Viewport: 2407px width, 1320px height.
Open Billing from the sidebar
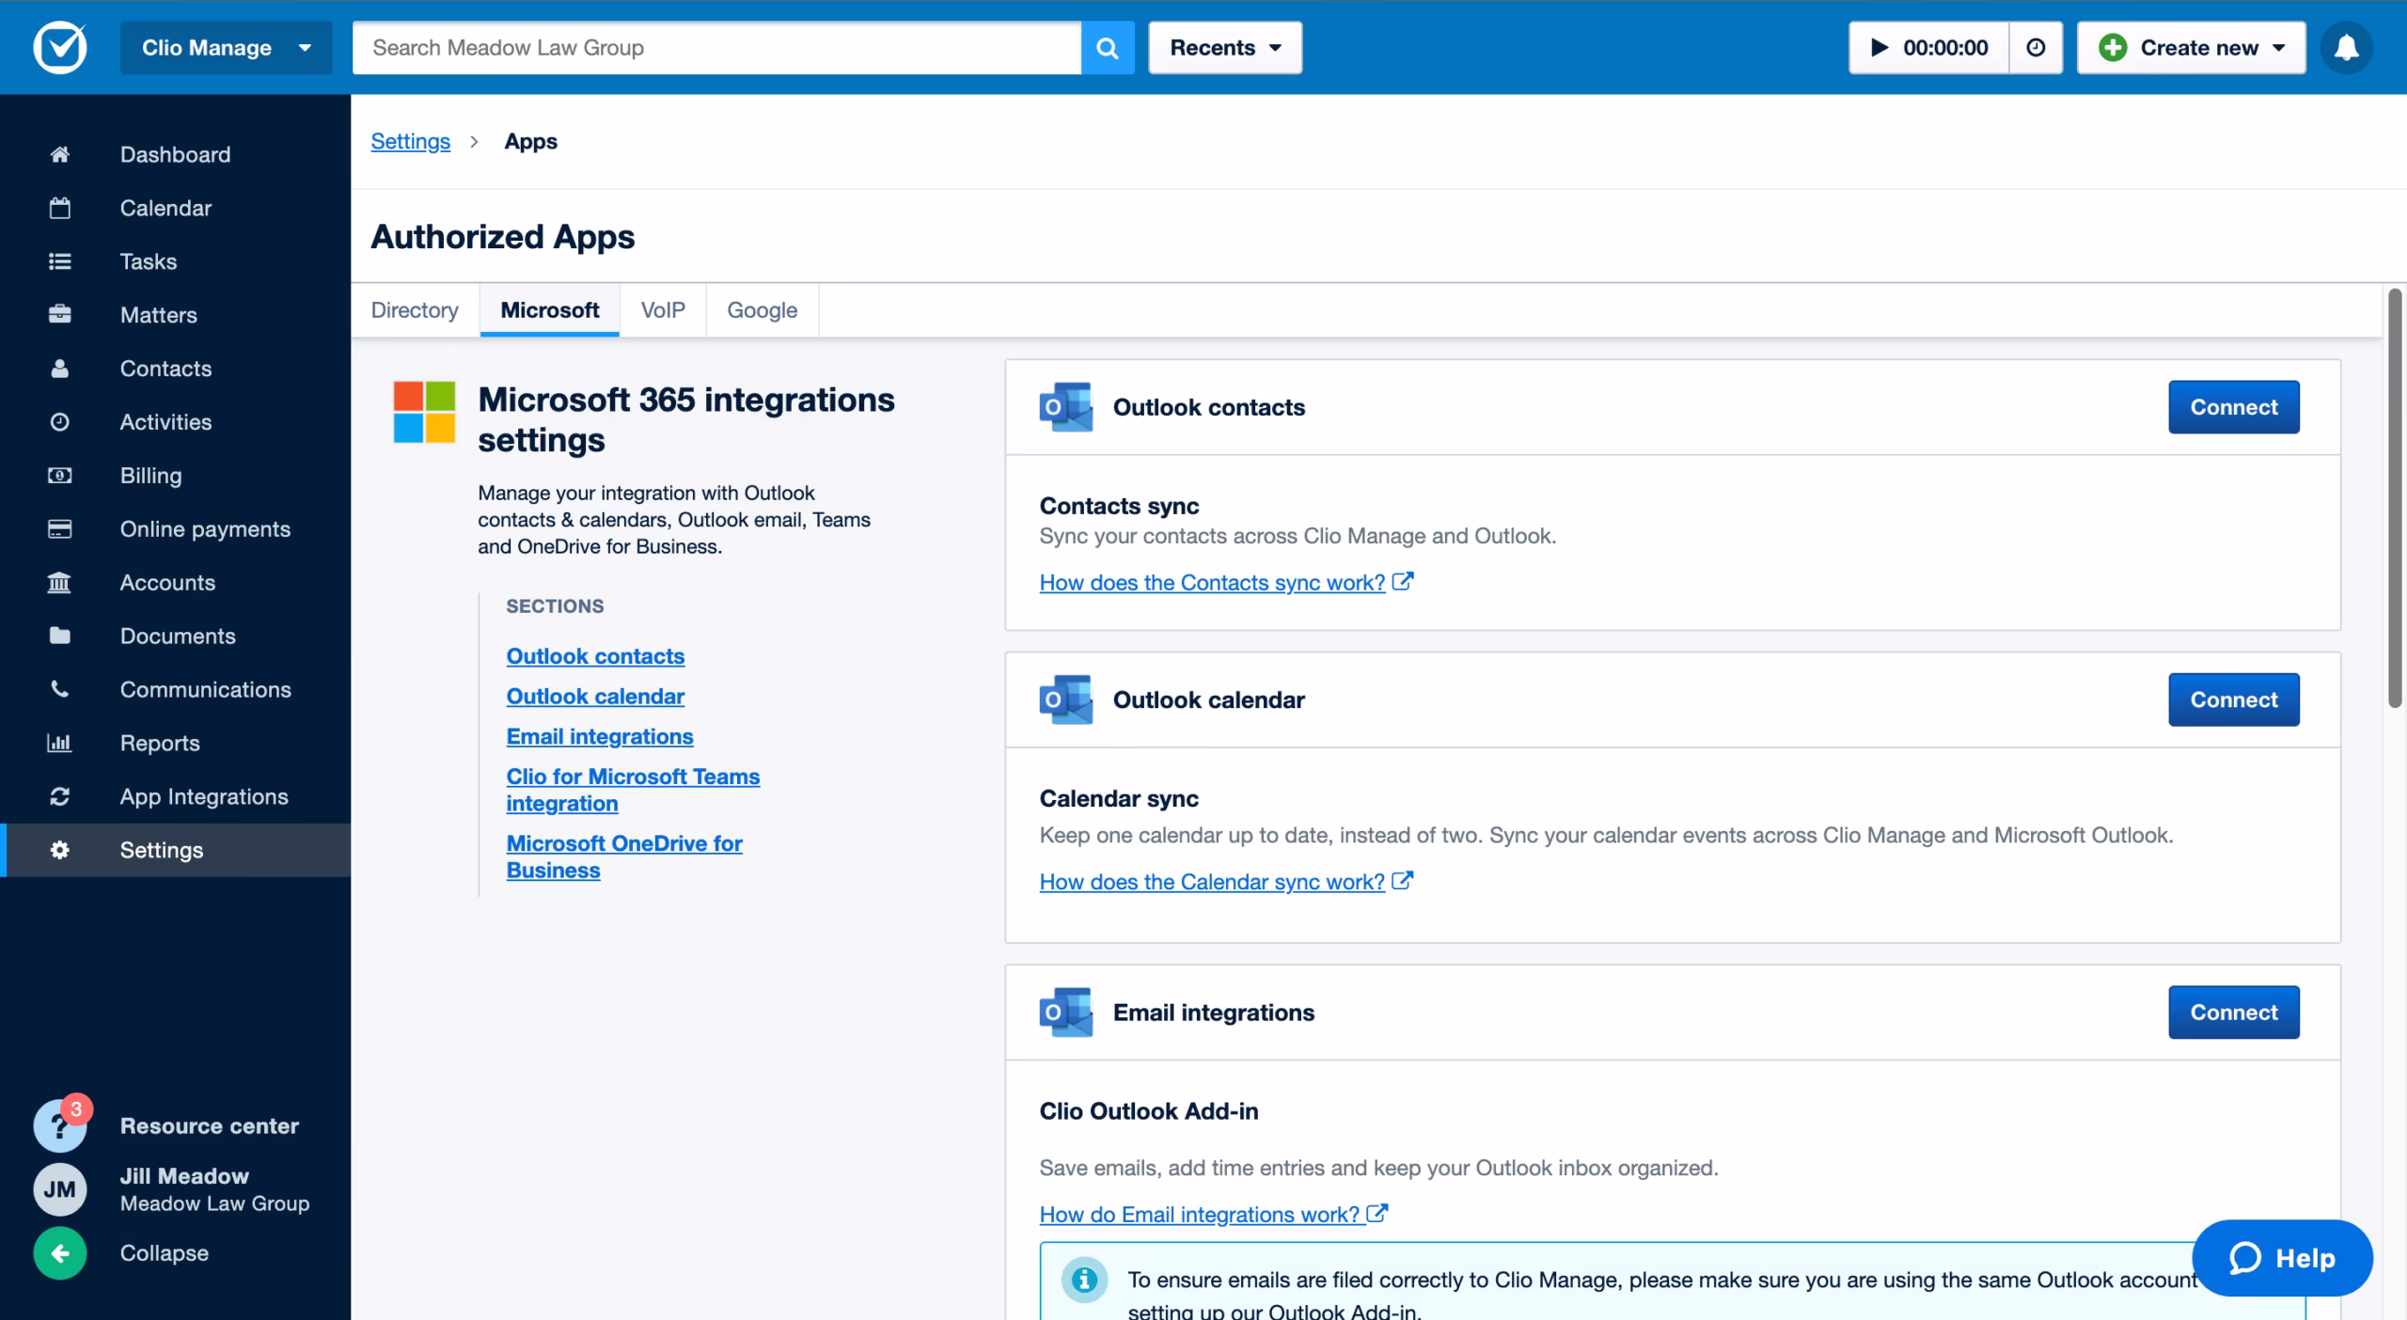[150, 476]
